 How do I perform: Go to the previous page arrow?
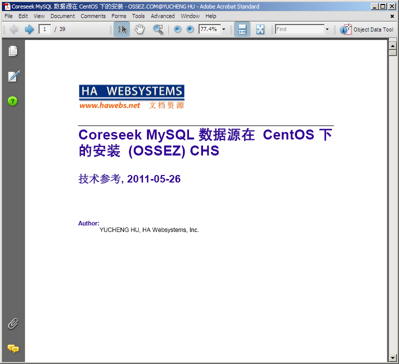click(13, 29)
